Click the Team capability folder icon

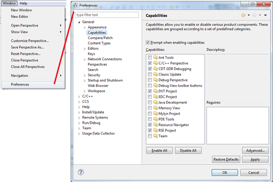pos(155,136)
